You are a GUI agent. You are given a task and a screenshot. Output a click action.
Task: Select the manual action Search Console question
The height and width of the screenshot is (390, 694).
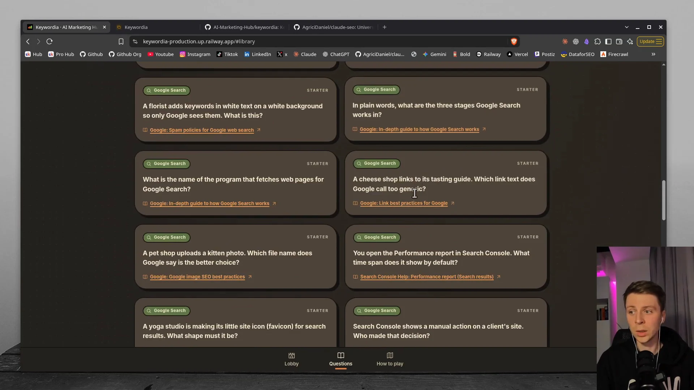coord(438,331)
